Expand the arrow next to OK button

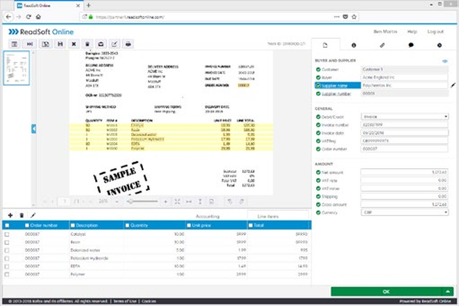(x=448, y=292)
